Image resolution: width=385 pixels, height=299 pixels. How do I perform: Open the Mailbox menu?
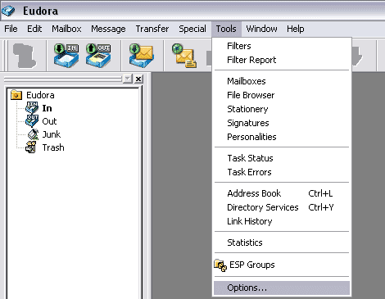coord(66,29)
